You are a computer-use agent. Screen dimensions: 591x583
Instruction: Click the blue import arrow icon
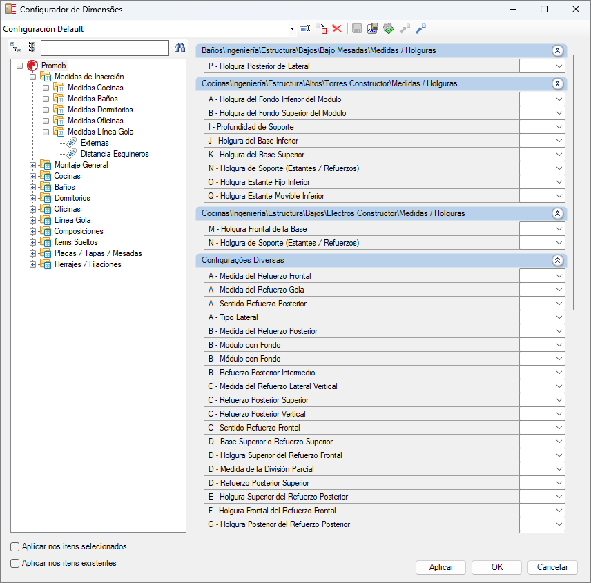420,29
